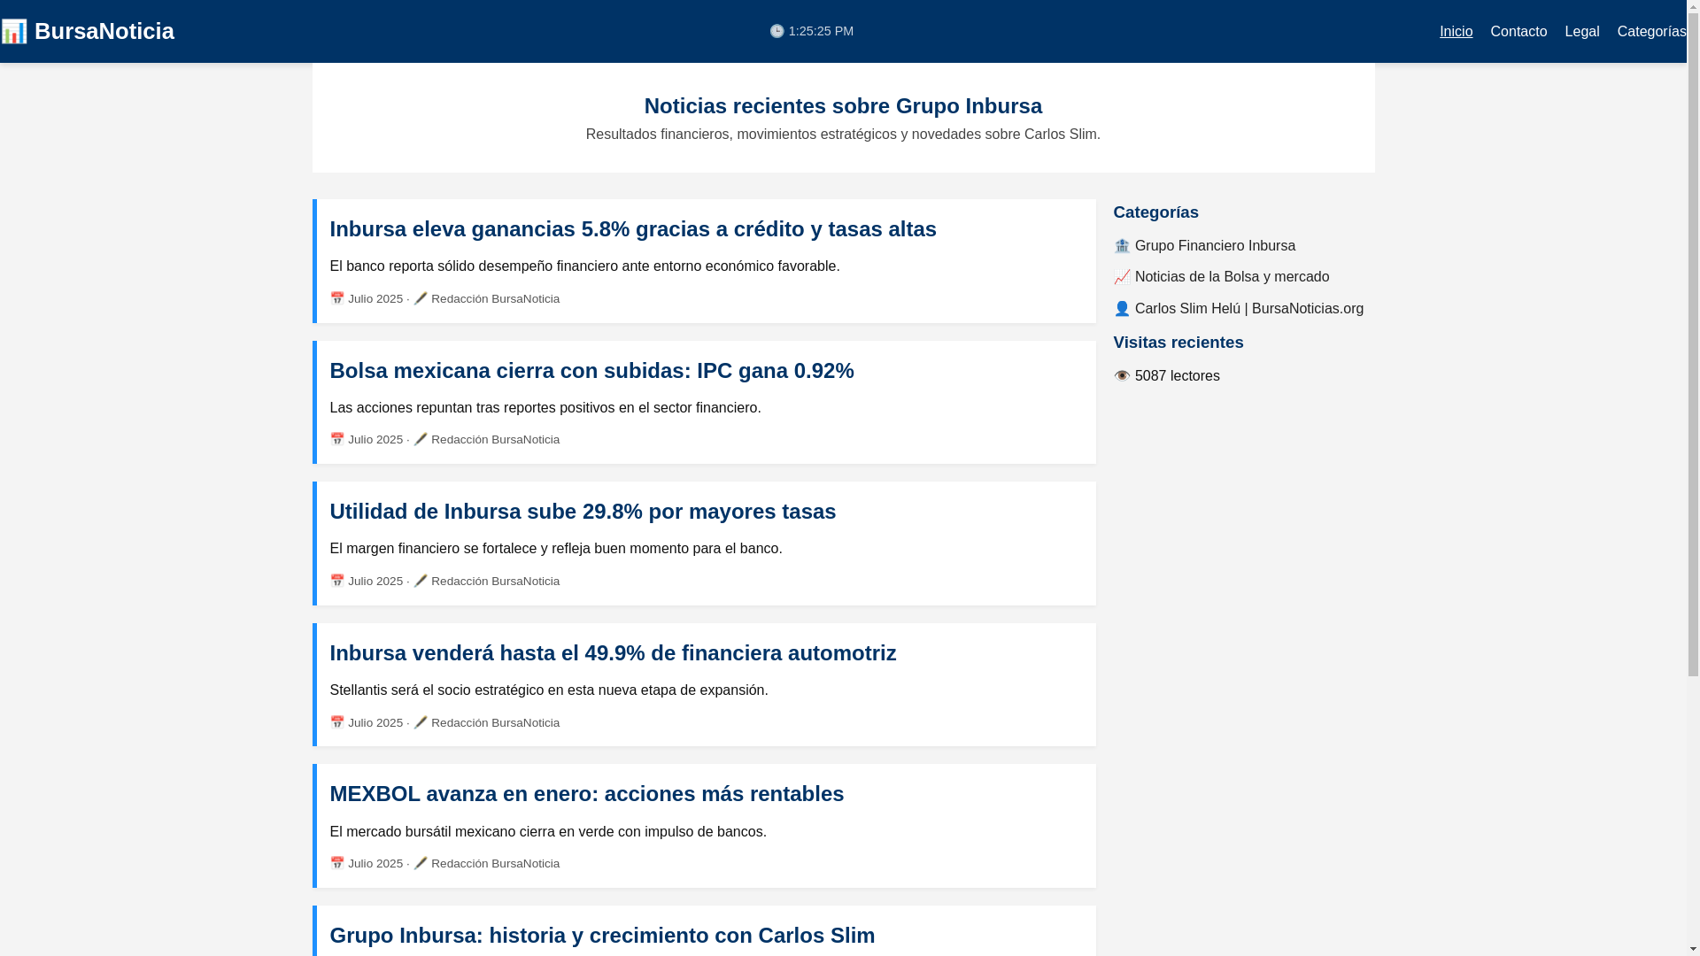Image resolution: width=1700 pixels, height=956 pixels.
Task: Click 'Redacción BursaNoticia' under Utilidad de Inbursa article
Action: coord(495,582)
